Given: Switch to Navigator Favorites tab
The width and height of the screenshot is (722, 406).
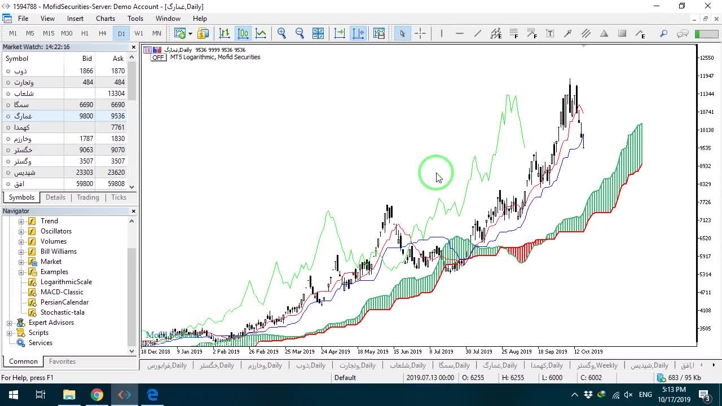Looking at the screenshot, I should click(x=62, y=361).
